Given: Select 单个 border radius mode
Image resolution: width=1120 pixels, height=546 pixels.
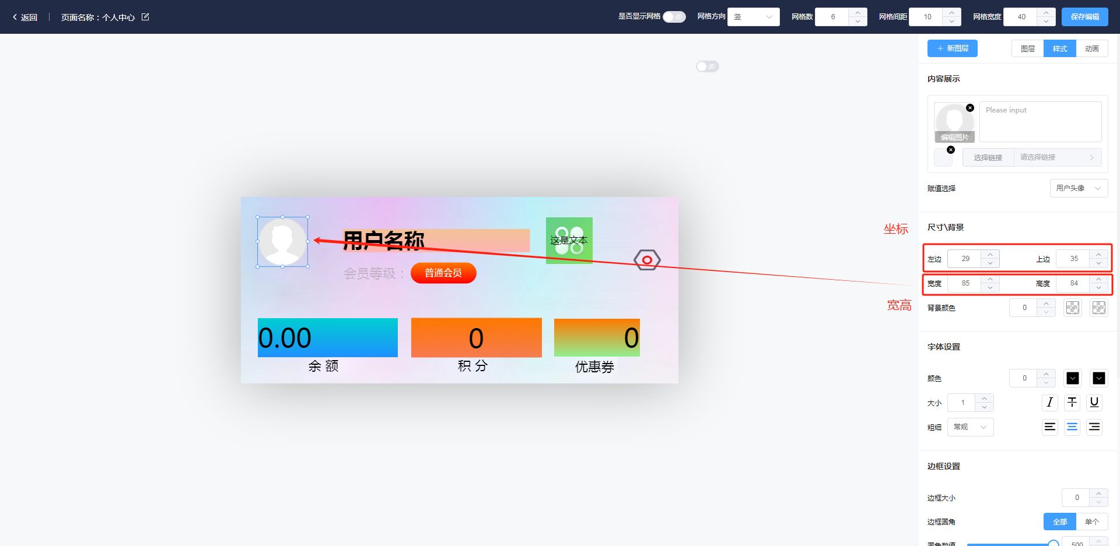Looking at the screenshot, I should [x=1091, y=522].
